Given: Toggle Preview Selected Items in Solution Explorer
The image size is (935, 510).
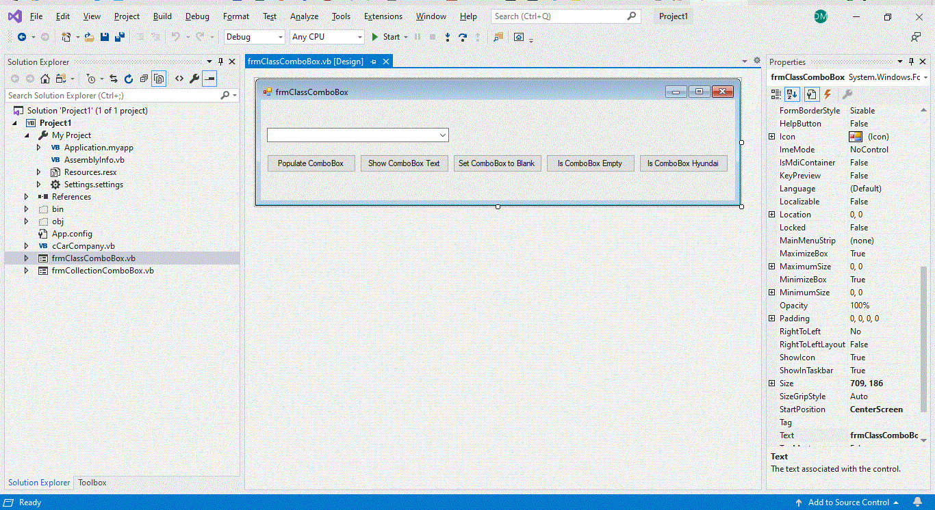Looking at the screenshot, I should (209, 79).
